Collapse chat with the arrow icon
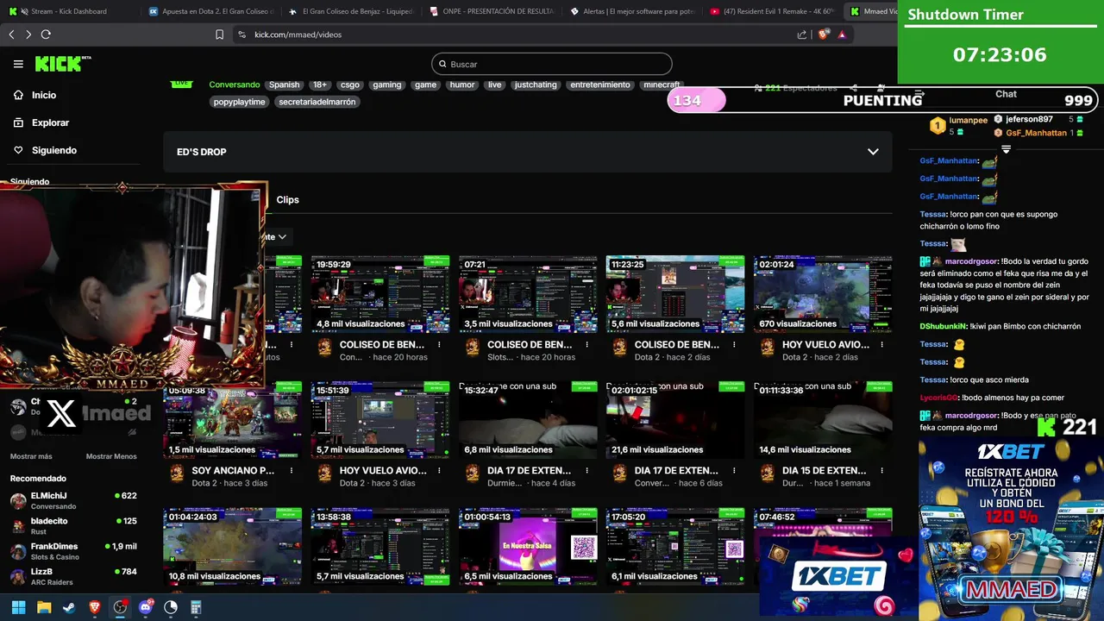The width and height of the screenshot is (1104, 621). point(919,94)
